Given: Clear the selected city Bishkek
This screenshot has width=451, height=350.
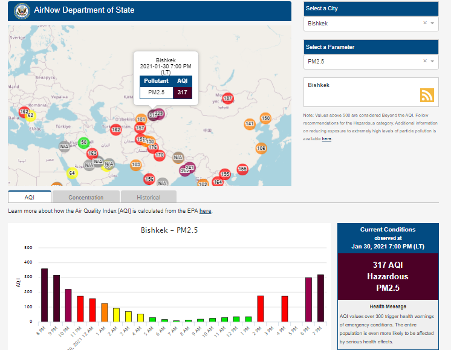Looking at the screenshot, I should click(424, 23).
